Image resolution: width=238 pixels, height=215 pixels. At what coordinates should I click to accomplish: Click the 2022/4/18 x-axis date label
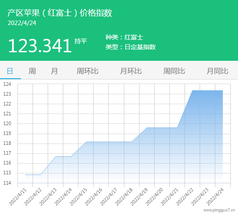coord(124,197)
